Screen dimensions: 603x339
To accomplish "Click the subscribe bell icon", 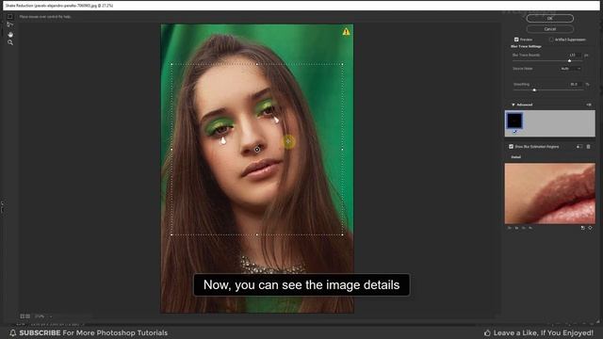I will (13, 332).
